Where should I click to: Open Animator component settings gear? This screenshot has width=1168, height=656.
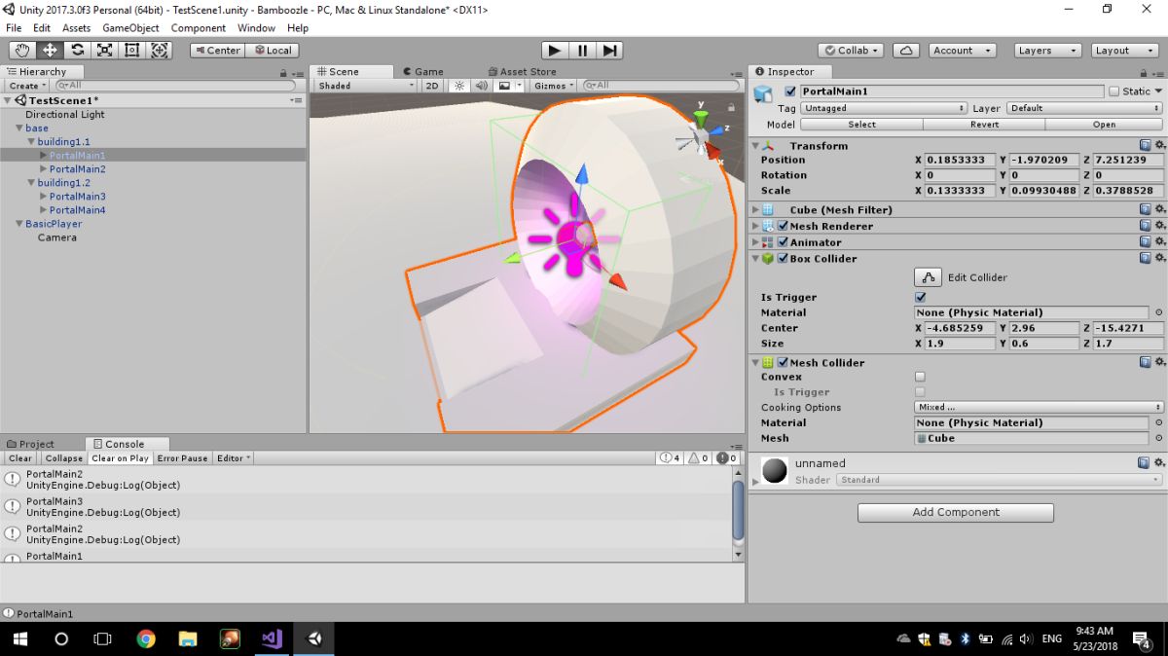click(x=1159, y=242)
